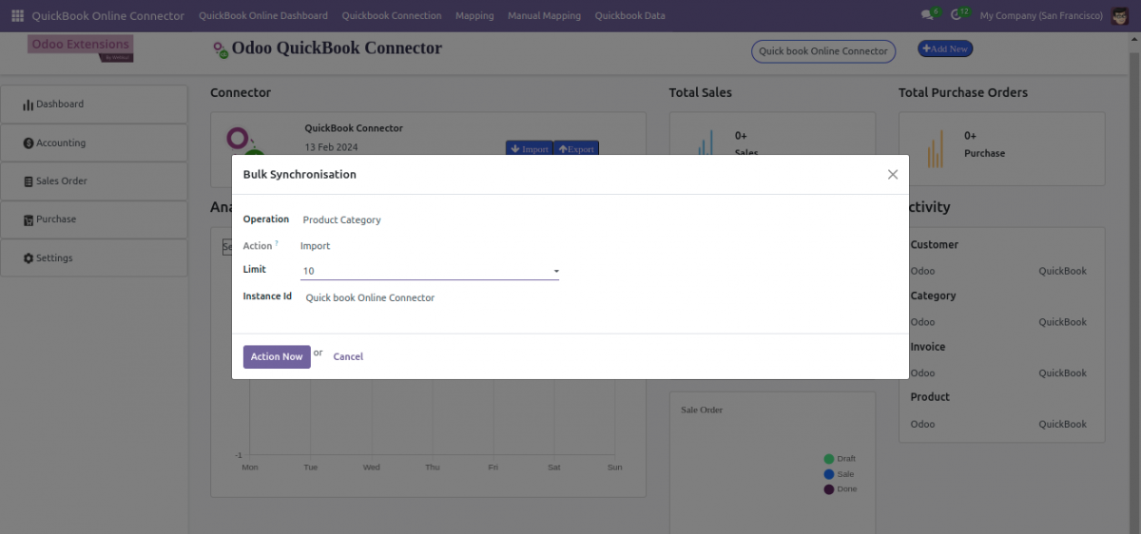
Task: Click 13 Feb 2024 date on connector
Action: (331, 147)
